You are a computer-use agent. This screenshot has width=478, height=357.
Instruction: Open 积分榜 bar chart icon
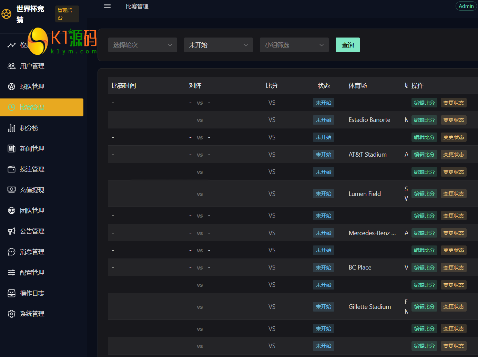12,128
